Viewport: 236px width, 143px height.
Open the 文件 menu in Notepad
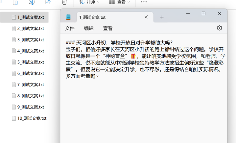(x=70, y=28)
